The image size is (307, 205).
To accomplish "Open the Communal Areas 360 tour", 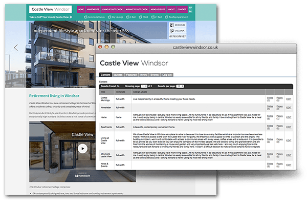I will (x=94, y=17).
